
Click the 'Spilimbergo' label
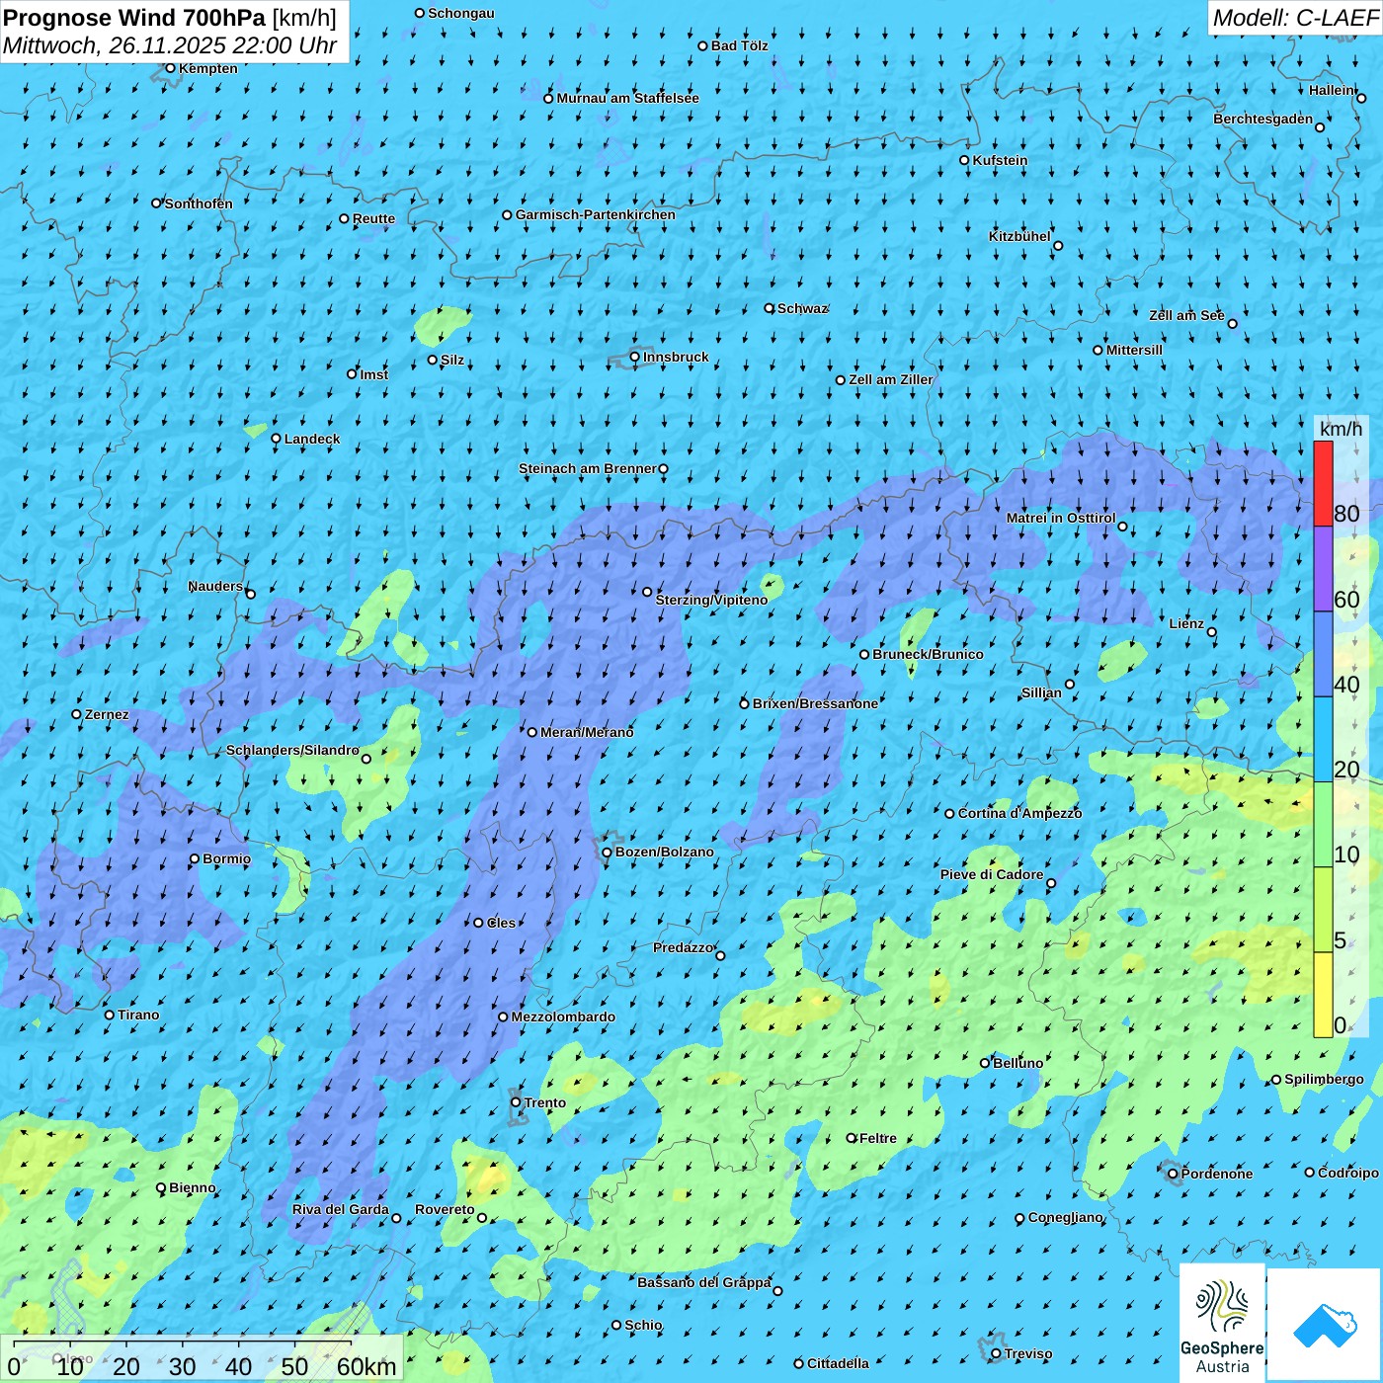[1324, 1079]
